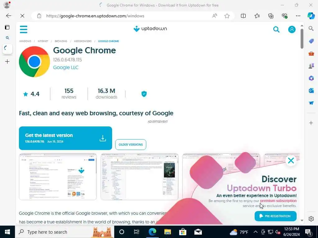Open the second Chrome screenshot thumbnail

pyautogui.click(x=139, y=177)
